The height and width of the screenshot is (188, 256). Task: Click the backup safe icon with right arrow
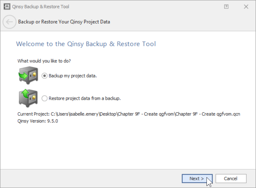[x=28, y=75]
